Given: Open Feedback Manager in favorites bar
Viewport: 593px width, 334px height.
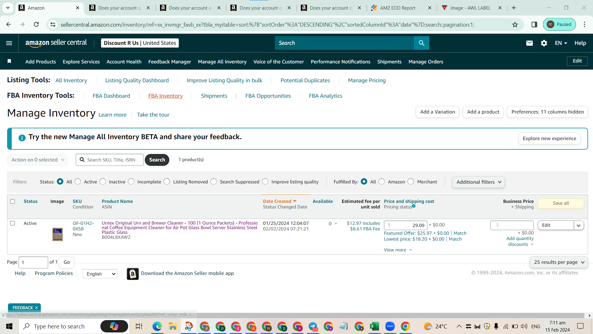Looking at the screenshot, I should click(170, 62).
